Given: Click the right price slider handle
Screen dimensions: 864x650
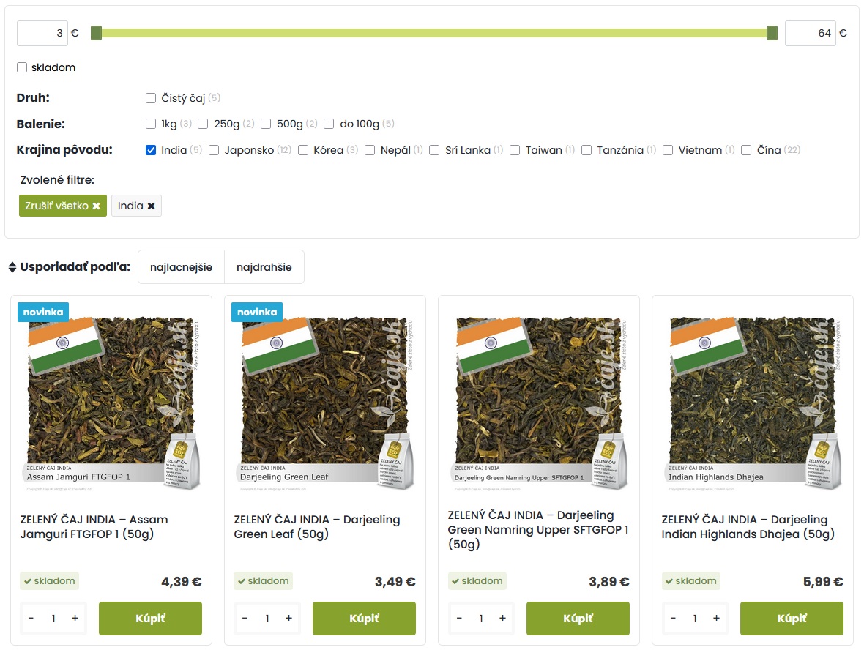Looking at the screenshot, I should [772, 33].
